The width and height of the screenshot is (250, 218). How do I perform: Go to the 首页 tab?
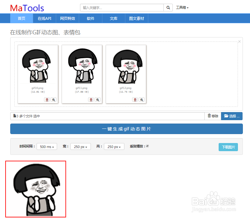(x=21, y=19)
